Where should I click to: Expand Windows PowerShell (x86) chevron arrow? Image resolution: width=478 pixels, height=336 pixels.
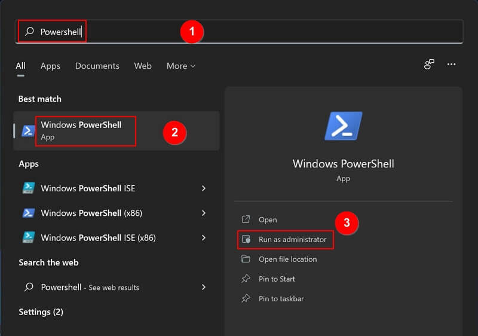tap(204, 213)
